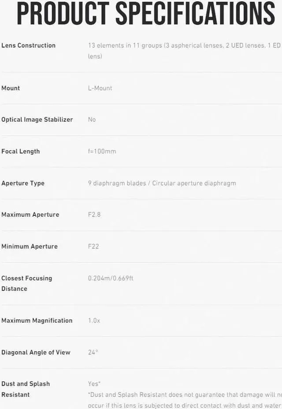Click the Minimum Aperture label
The width and height of the screenshot is (282, 409).
[30, 246]
